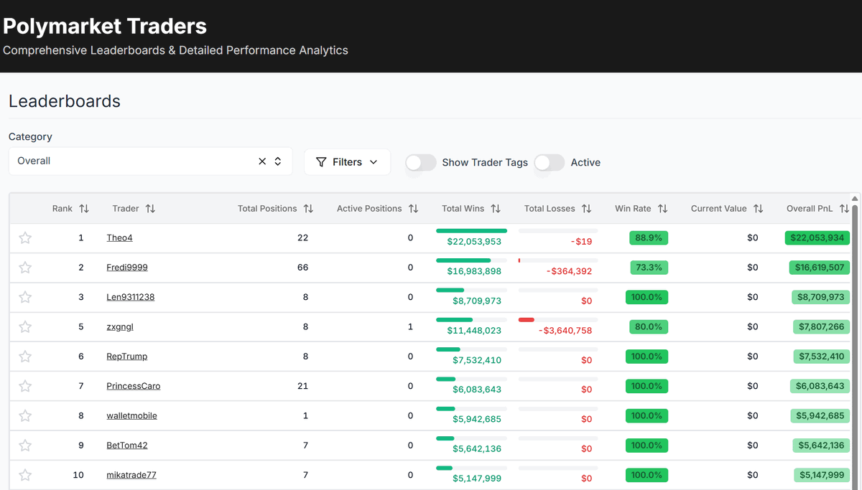Click Total Positions column header

tap(267, 209)
